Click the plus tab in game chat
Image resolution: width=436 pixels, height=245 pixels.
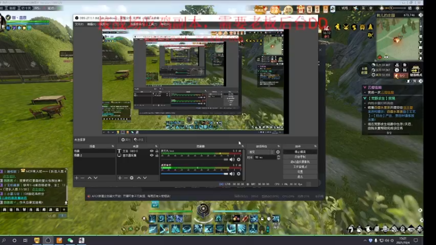tap(64, 210)
